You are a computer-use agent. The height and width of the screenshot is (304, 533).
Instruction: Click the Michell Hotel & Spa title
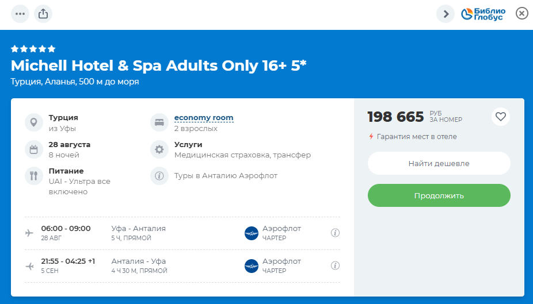coord(158,65)
